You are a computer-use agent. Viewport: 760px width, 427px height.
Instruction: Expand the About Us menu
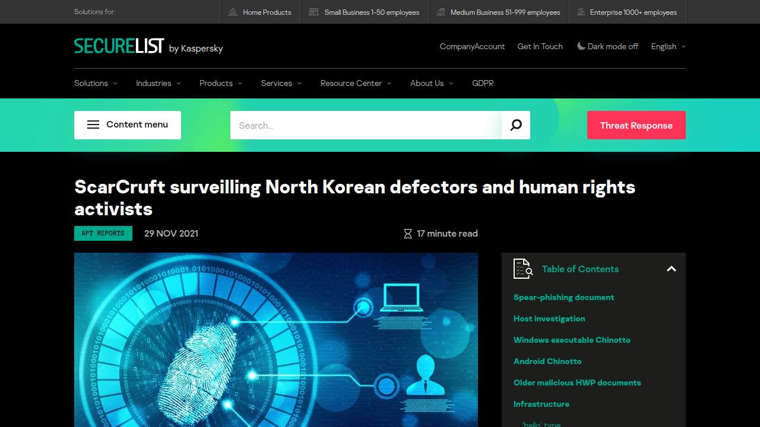(432, 83)
